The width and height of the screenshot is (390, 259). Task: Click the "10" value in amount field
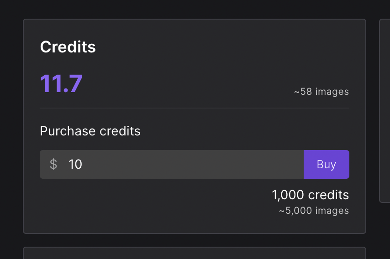click(x=75, y=164)
